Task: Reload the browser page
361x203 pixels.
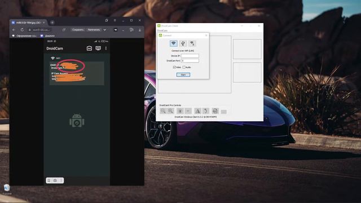Action: pos(22,30)
